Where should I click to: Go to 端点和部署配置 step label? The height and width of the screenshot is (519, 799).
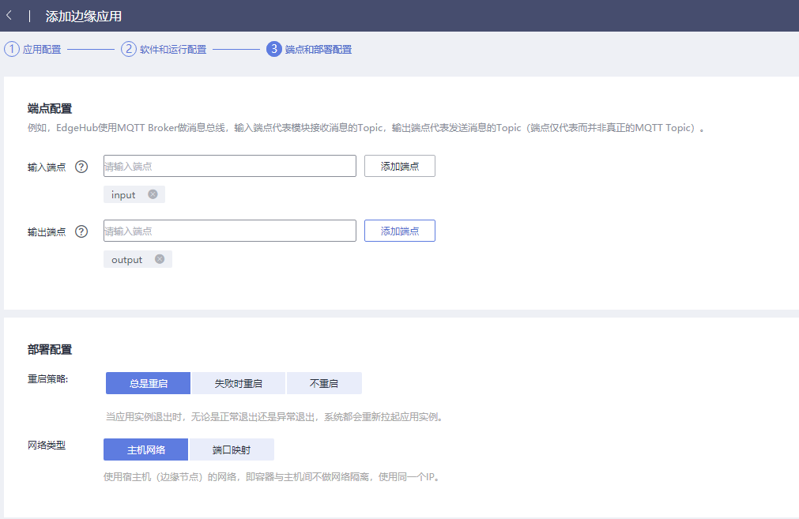[318, 50]
